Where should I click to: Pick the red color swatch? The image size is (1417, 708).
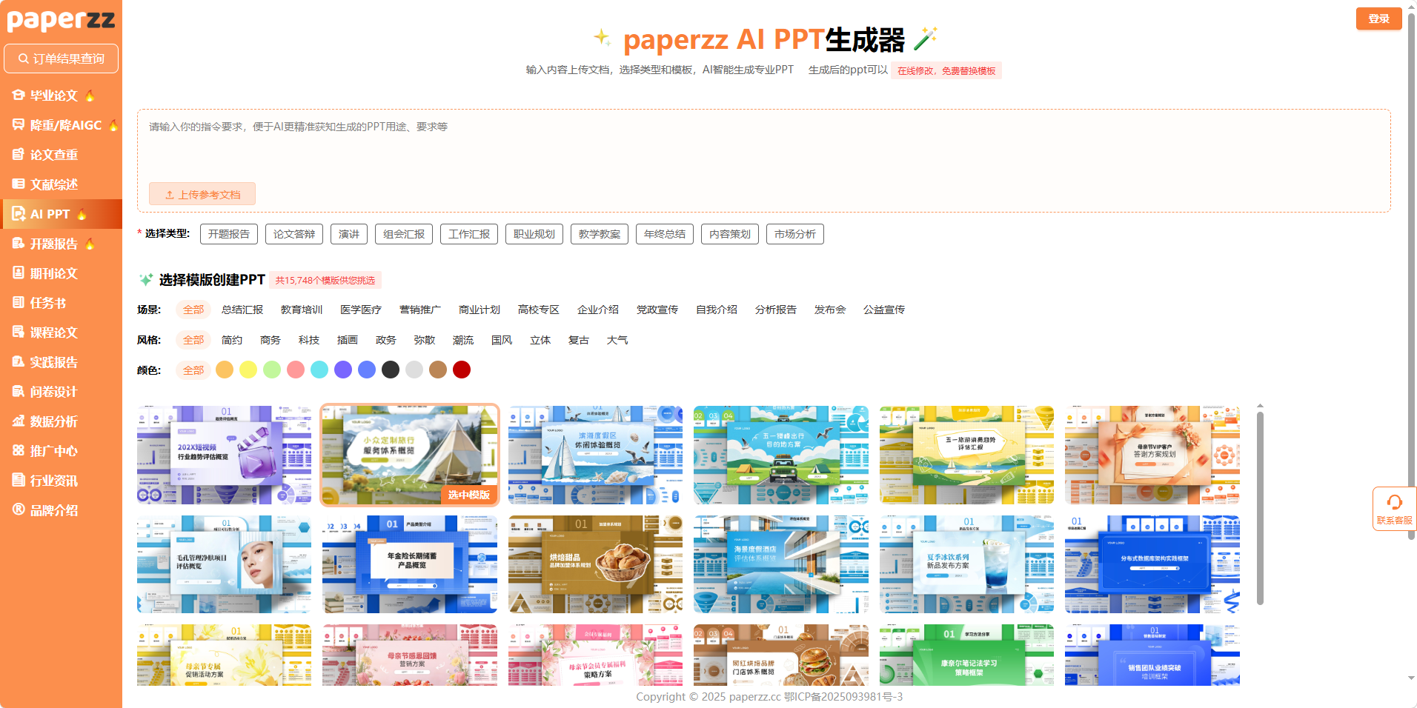(462, 370)
